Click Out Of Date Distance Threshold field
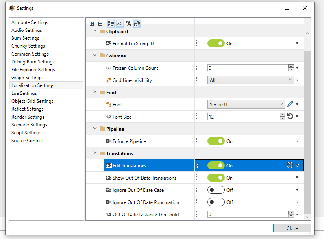The height and width of the screenshot is (239, 324). pos(248,214)
